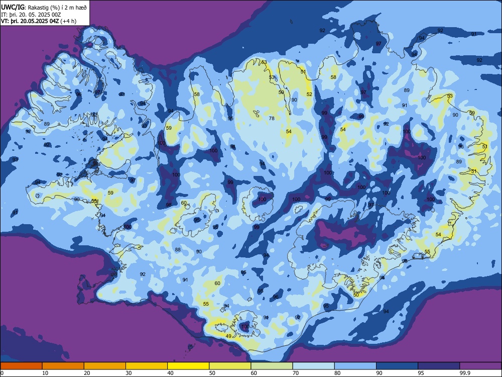Click the dark blue 90–95 legend swatch
The height and width of the screenshot is (377, 502).
[x=397, y=366]
